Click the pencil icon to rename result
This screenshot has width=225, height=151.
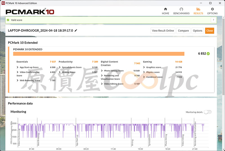[x=76, y=30]
